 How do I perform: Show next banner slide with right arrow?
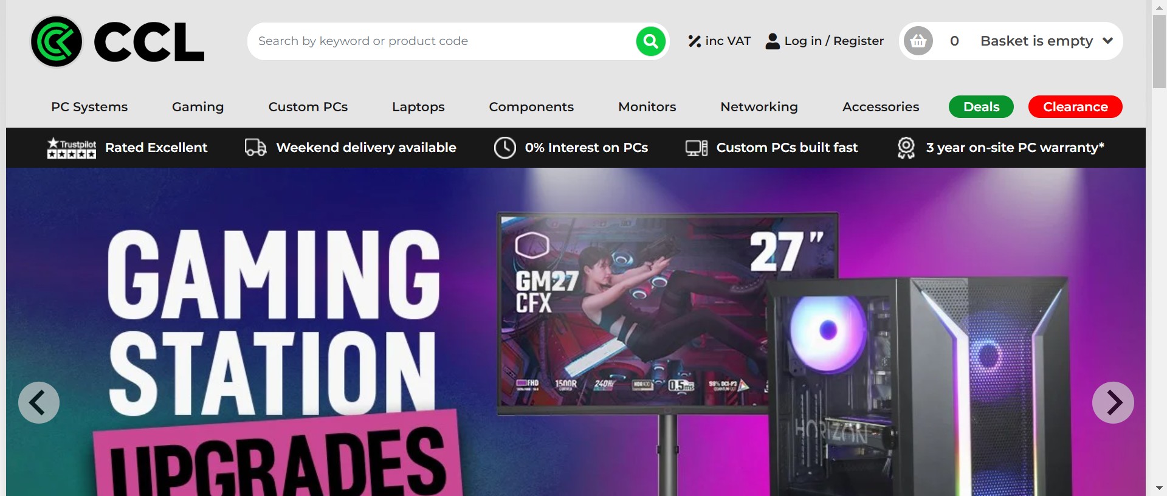point(1113,402)
